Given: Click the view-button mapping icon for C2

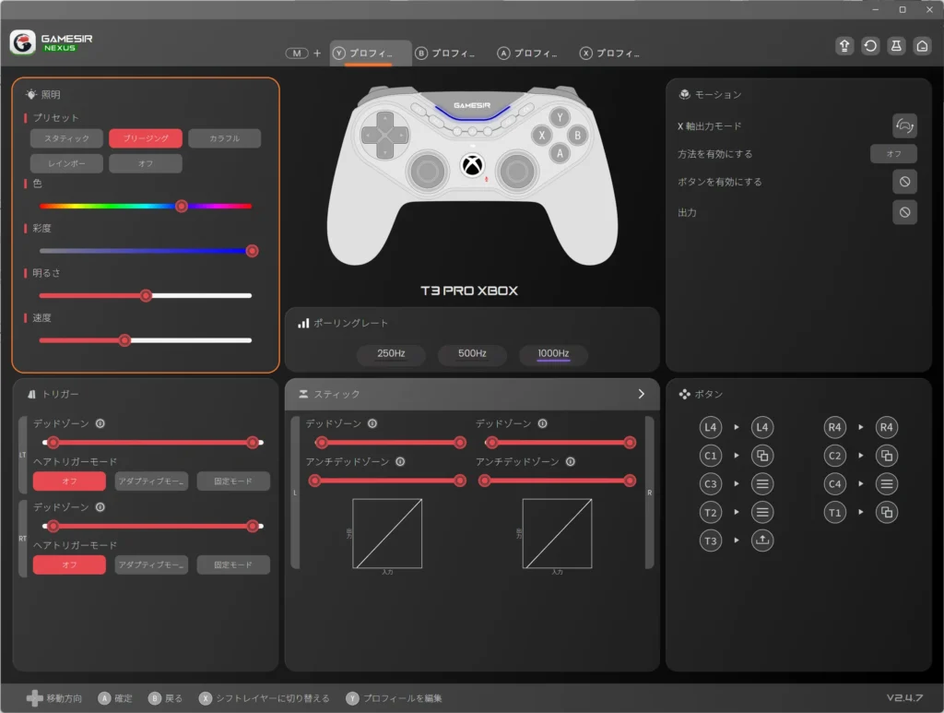Looking at the screenshot, I should [x=886, y=456].
